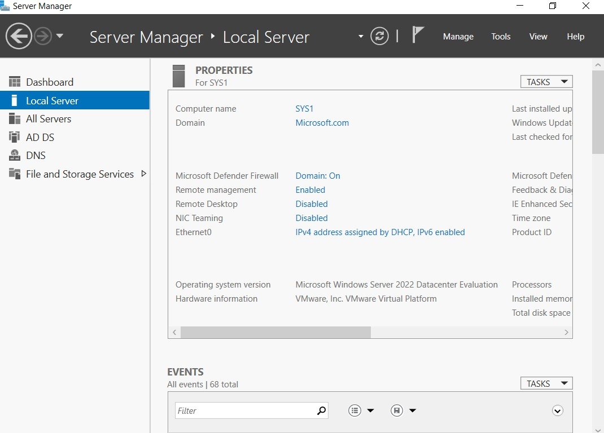This screenshot has width=604, height=433.
Task: Click NIC Teaming Disabled link
Action: click(311, 218)
